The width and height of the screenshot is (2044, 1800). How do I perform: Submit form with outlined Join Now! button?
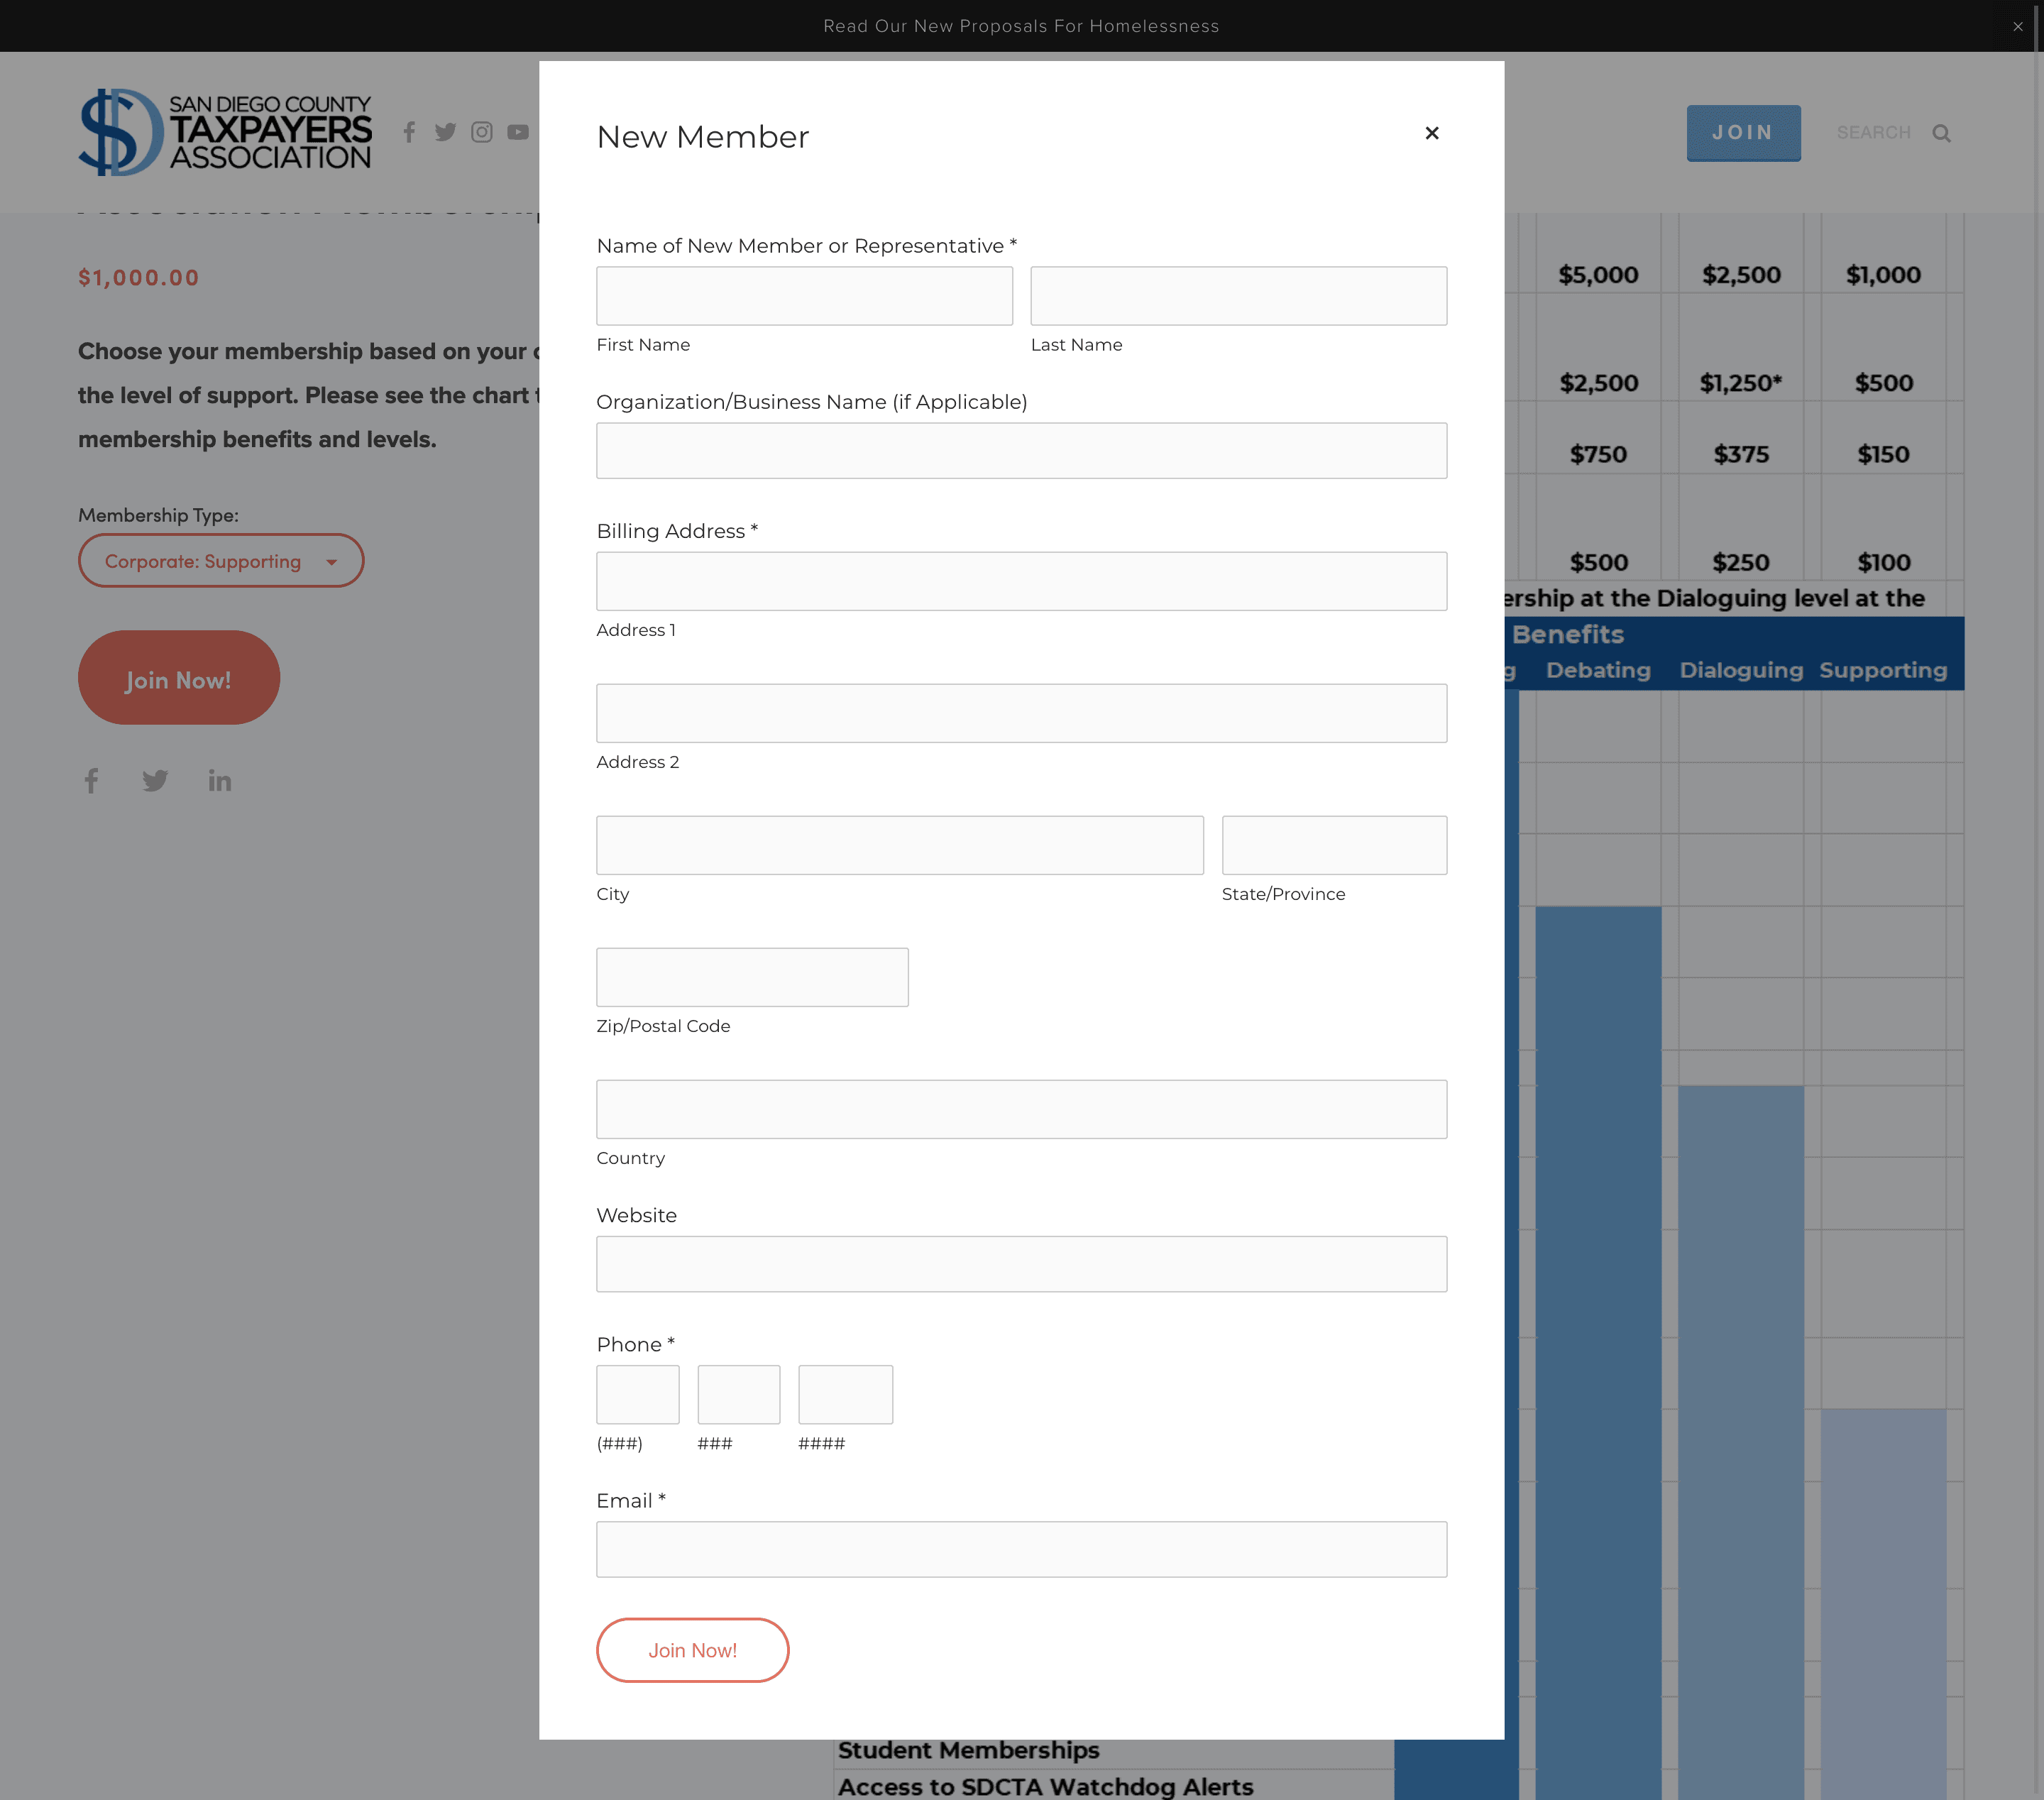pyautogui.click(x=692, y=1650)
